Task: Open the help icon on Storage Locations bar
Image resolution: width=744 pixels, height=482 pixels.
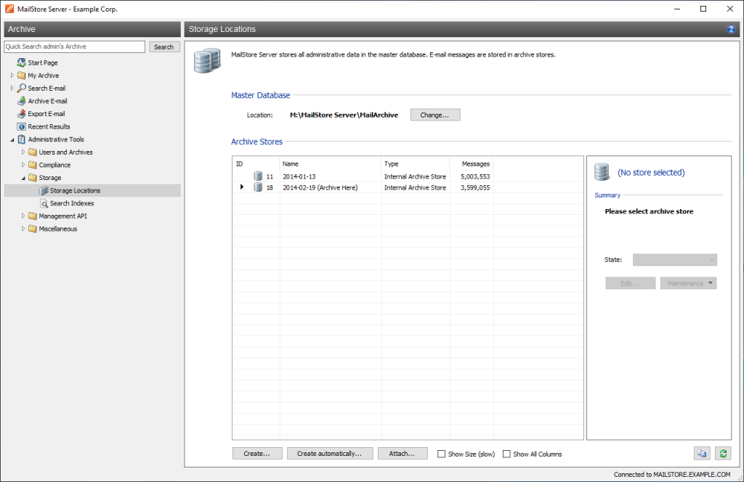Action: point(731,29)
